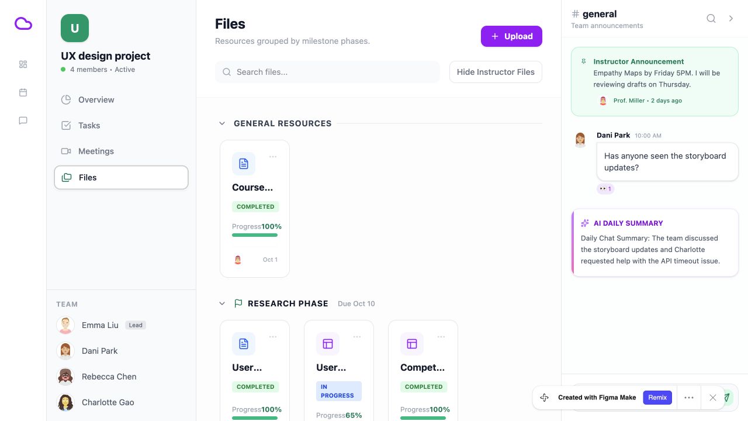Select Emma Liu in team list
The image size is (748, 421).
tap(121, 325)
